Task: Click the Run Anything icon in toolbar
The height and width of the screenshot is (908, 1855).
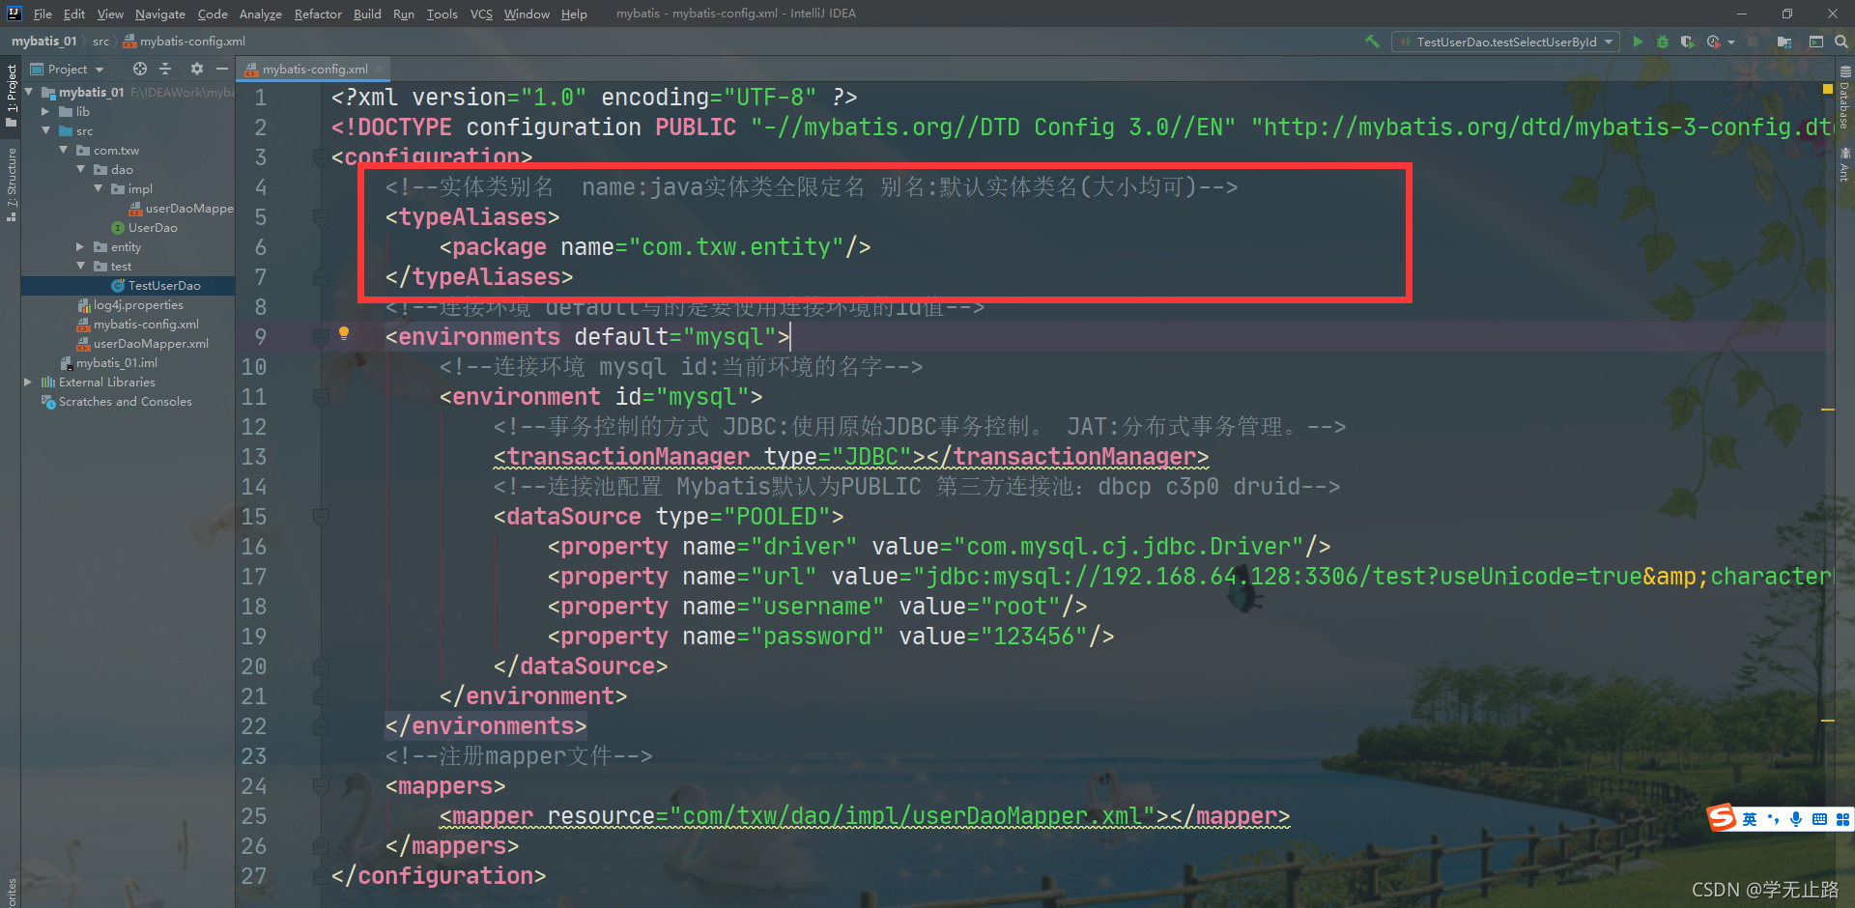Action: click(x=1816, y=42)
